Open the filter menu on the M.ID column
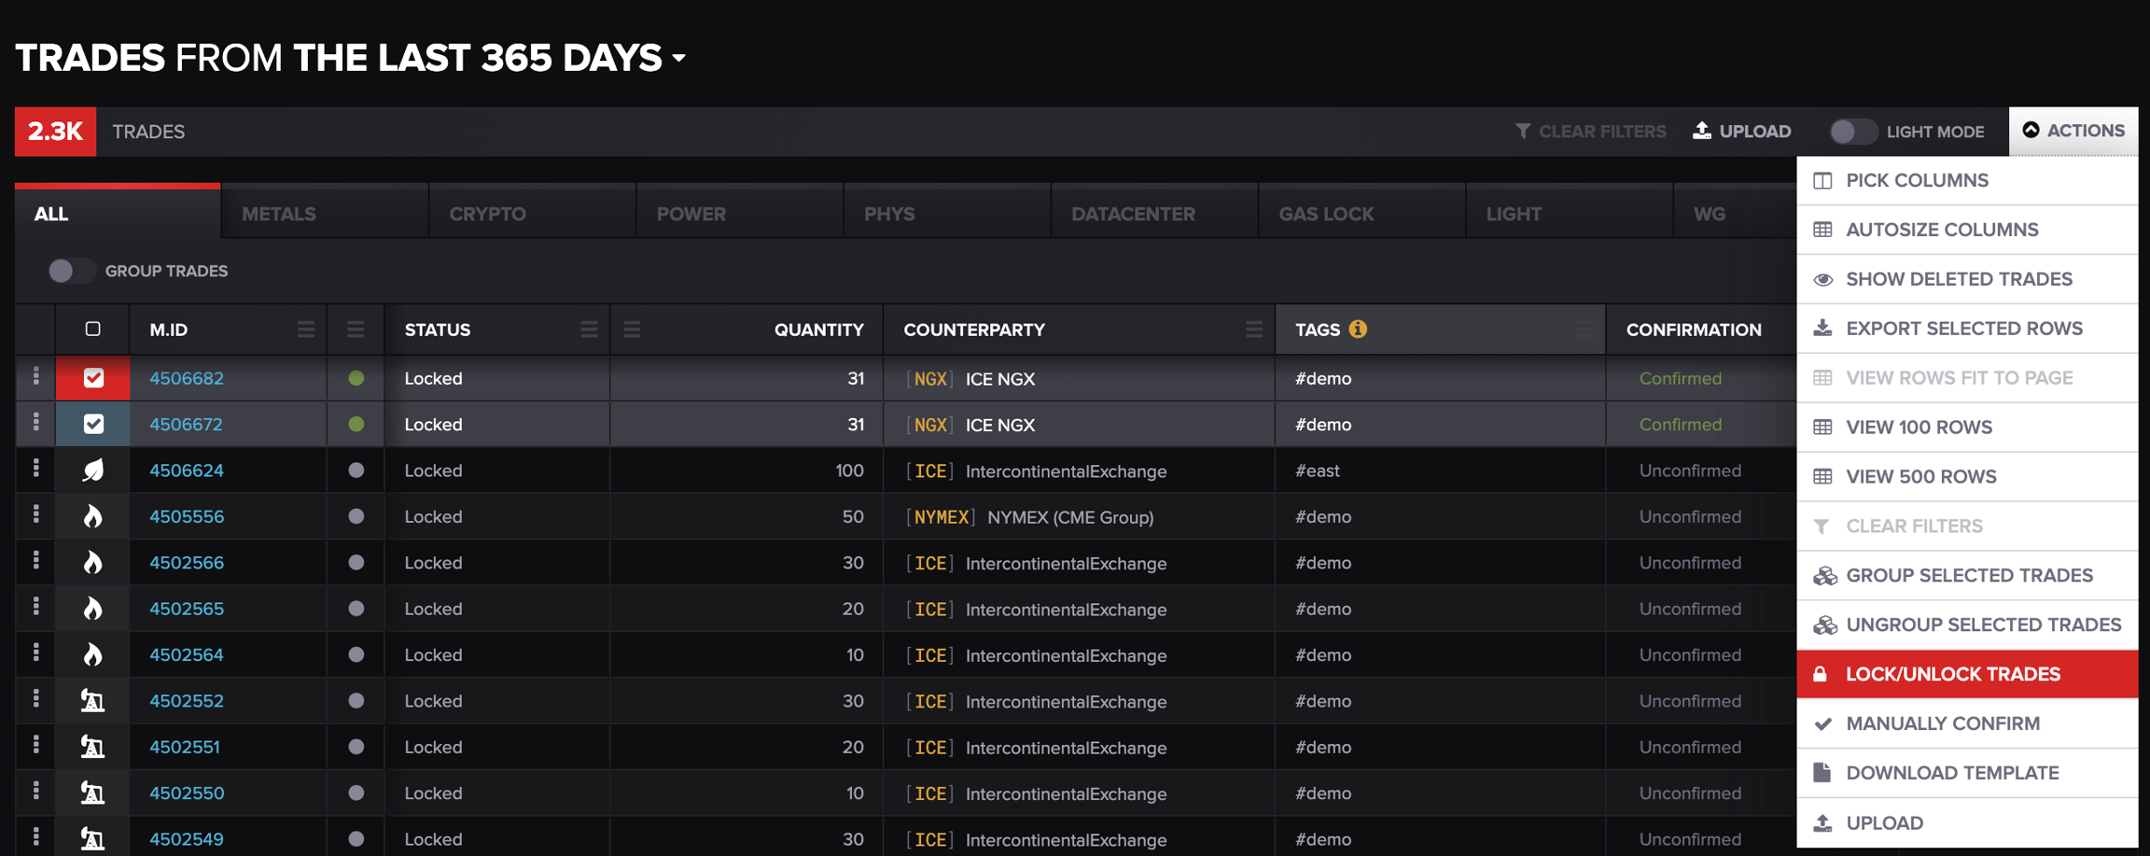Screen dimensions: 2150x856 305,329
